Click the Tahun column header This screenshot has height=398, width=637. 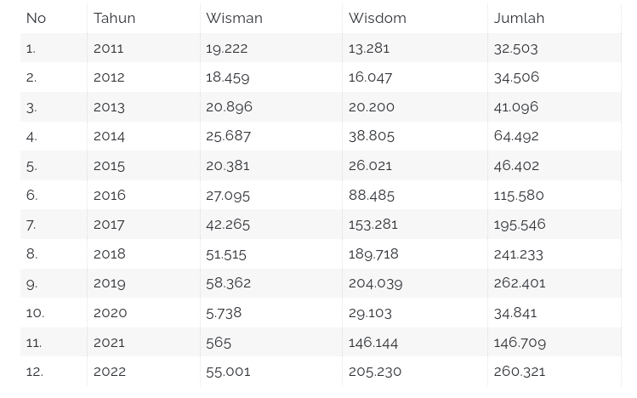pyautogui.click(x=115, y=18)
